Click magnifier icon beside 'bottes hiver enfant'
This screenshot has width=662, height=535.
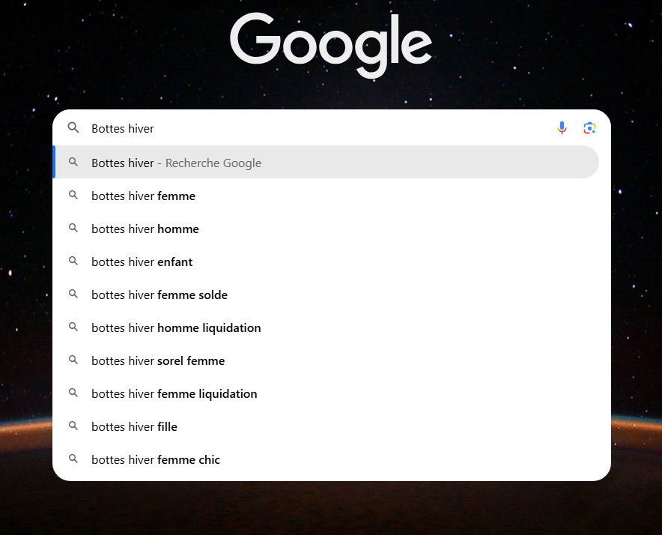coord(73,262)
